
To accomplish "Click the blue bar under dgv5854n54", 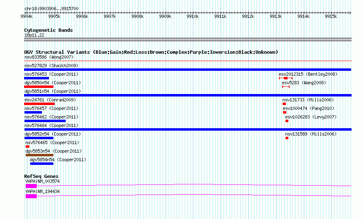I will point(42,164).
